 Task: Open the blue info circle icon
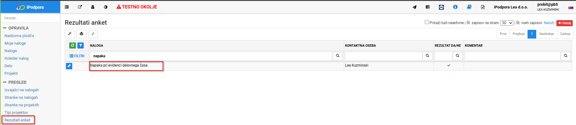pos(455,7)
